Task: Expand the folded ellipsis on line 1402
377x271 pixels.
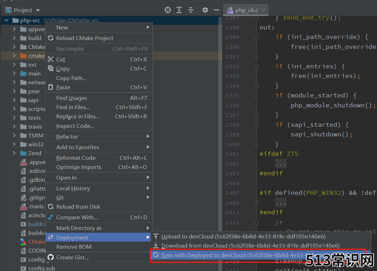Action: [281, 164]
